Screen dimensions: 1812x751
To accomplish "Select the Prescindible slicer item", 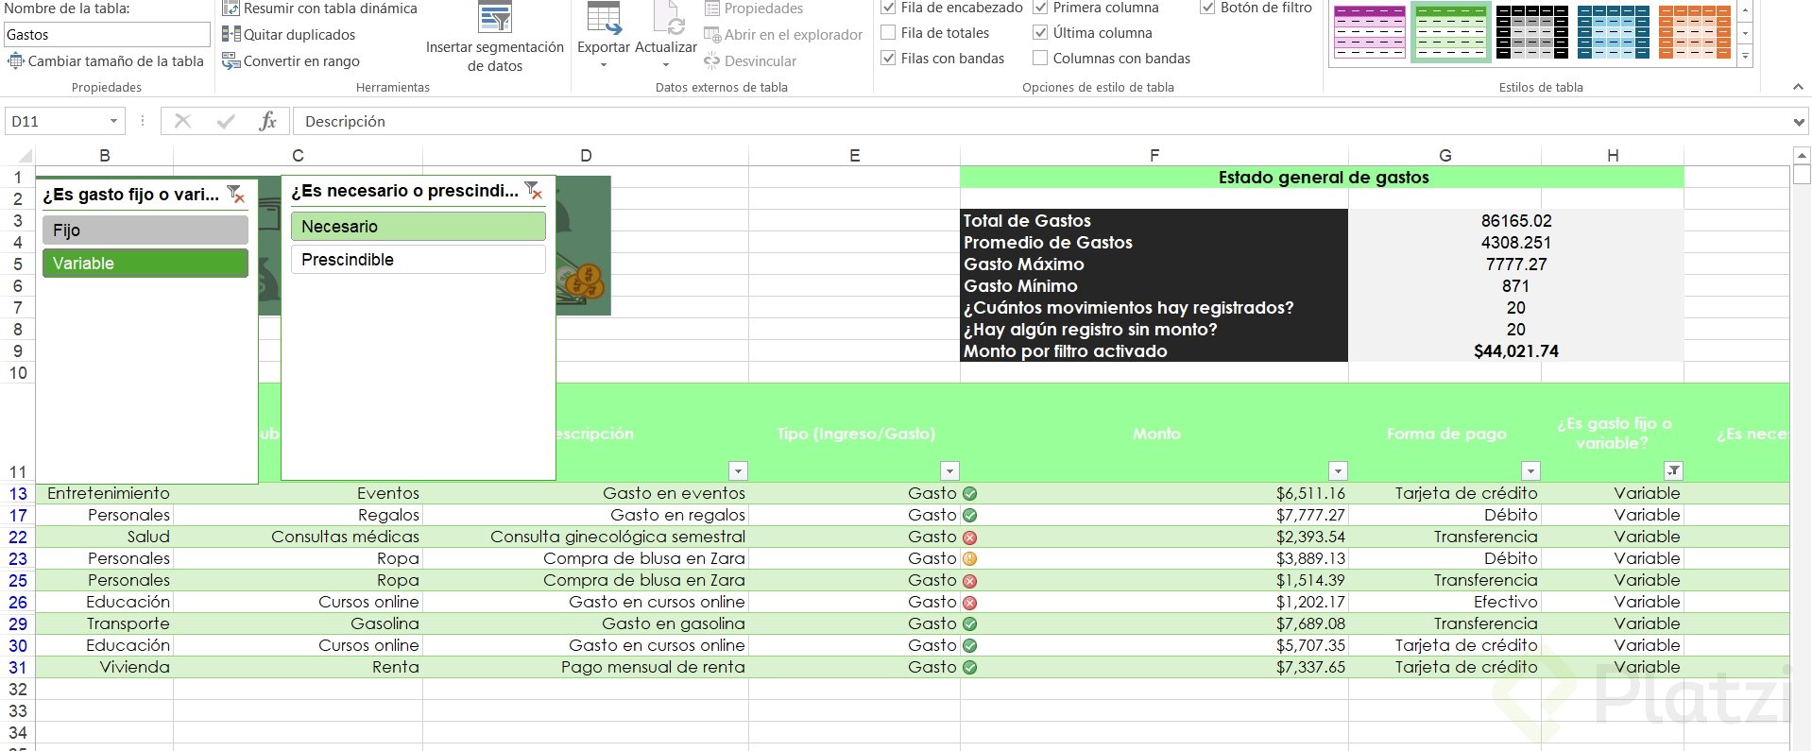I will [419, 260].
